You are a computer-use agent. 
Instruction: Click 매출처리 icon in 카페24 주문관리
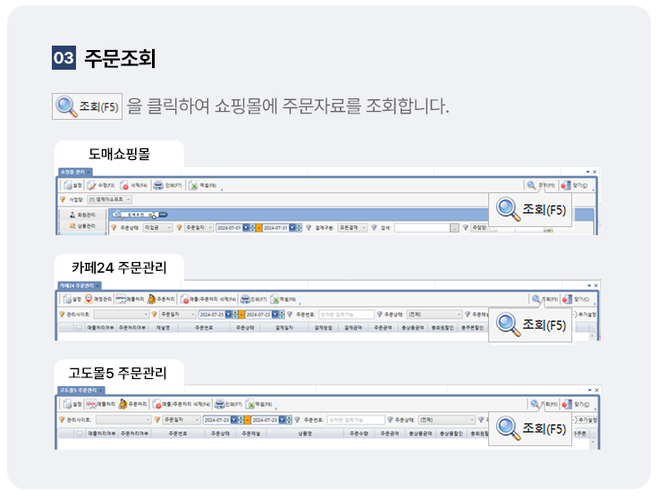[121, 300]
